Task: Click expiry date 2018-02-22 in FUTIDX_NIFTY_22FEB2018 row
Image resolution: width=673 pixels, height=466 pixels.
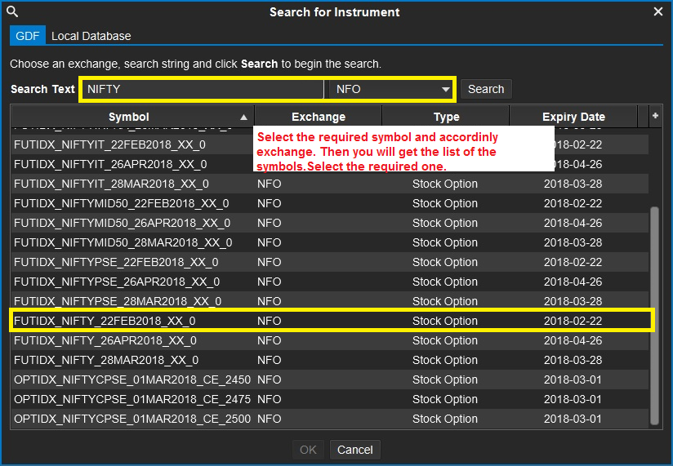Action: pyautogui.click(x=573, y=321)
